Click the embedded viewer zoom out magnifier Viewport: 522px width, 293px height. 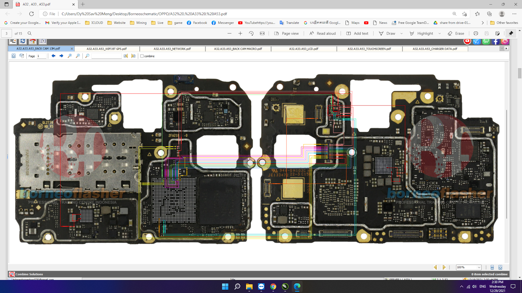pos(78,56)
